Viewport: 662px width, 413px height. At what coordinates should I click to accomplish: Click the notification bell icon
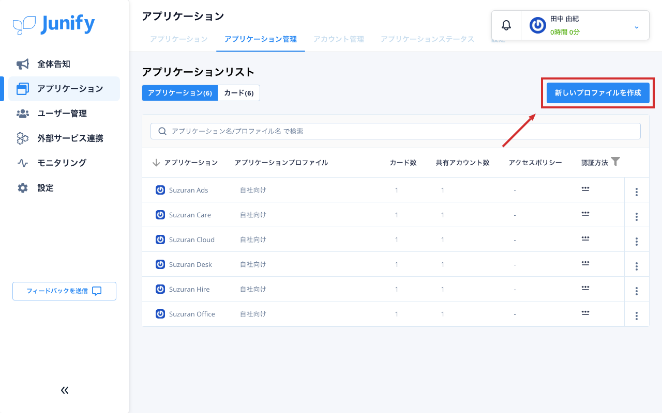click(x=506, y=25)
